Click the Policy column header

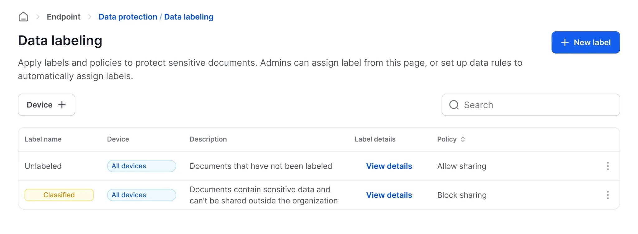tap(447, 139)
